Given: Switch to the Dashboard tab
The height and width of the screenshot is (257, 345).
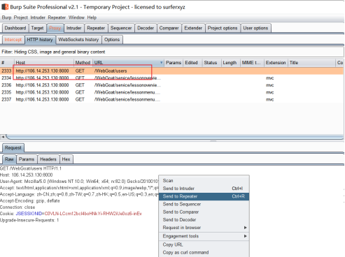Looking at the screenshot, I should (x=15, y=28).
